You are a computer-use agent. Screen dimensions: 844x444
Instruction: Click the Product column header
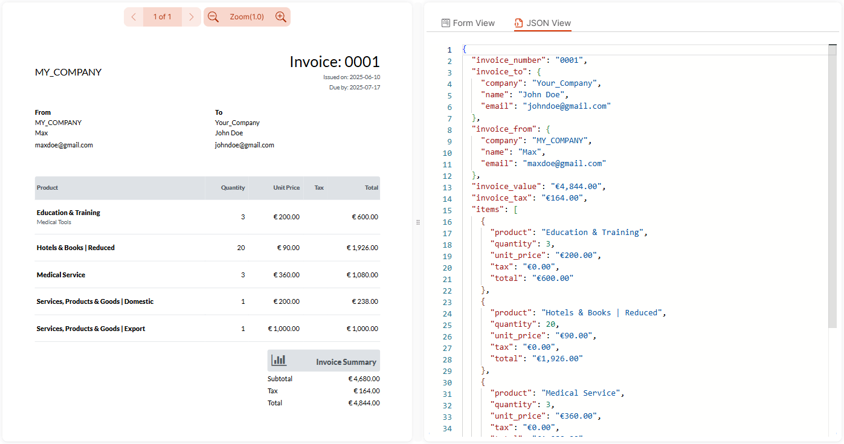point(48,188)
